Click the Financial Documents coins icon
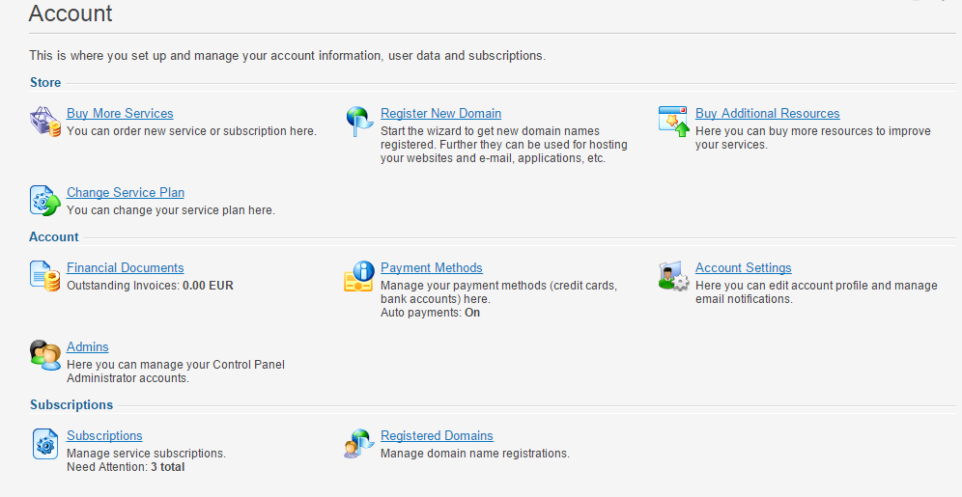 click(x=45, y=276)
